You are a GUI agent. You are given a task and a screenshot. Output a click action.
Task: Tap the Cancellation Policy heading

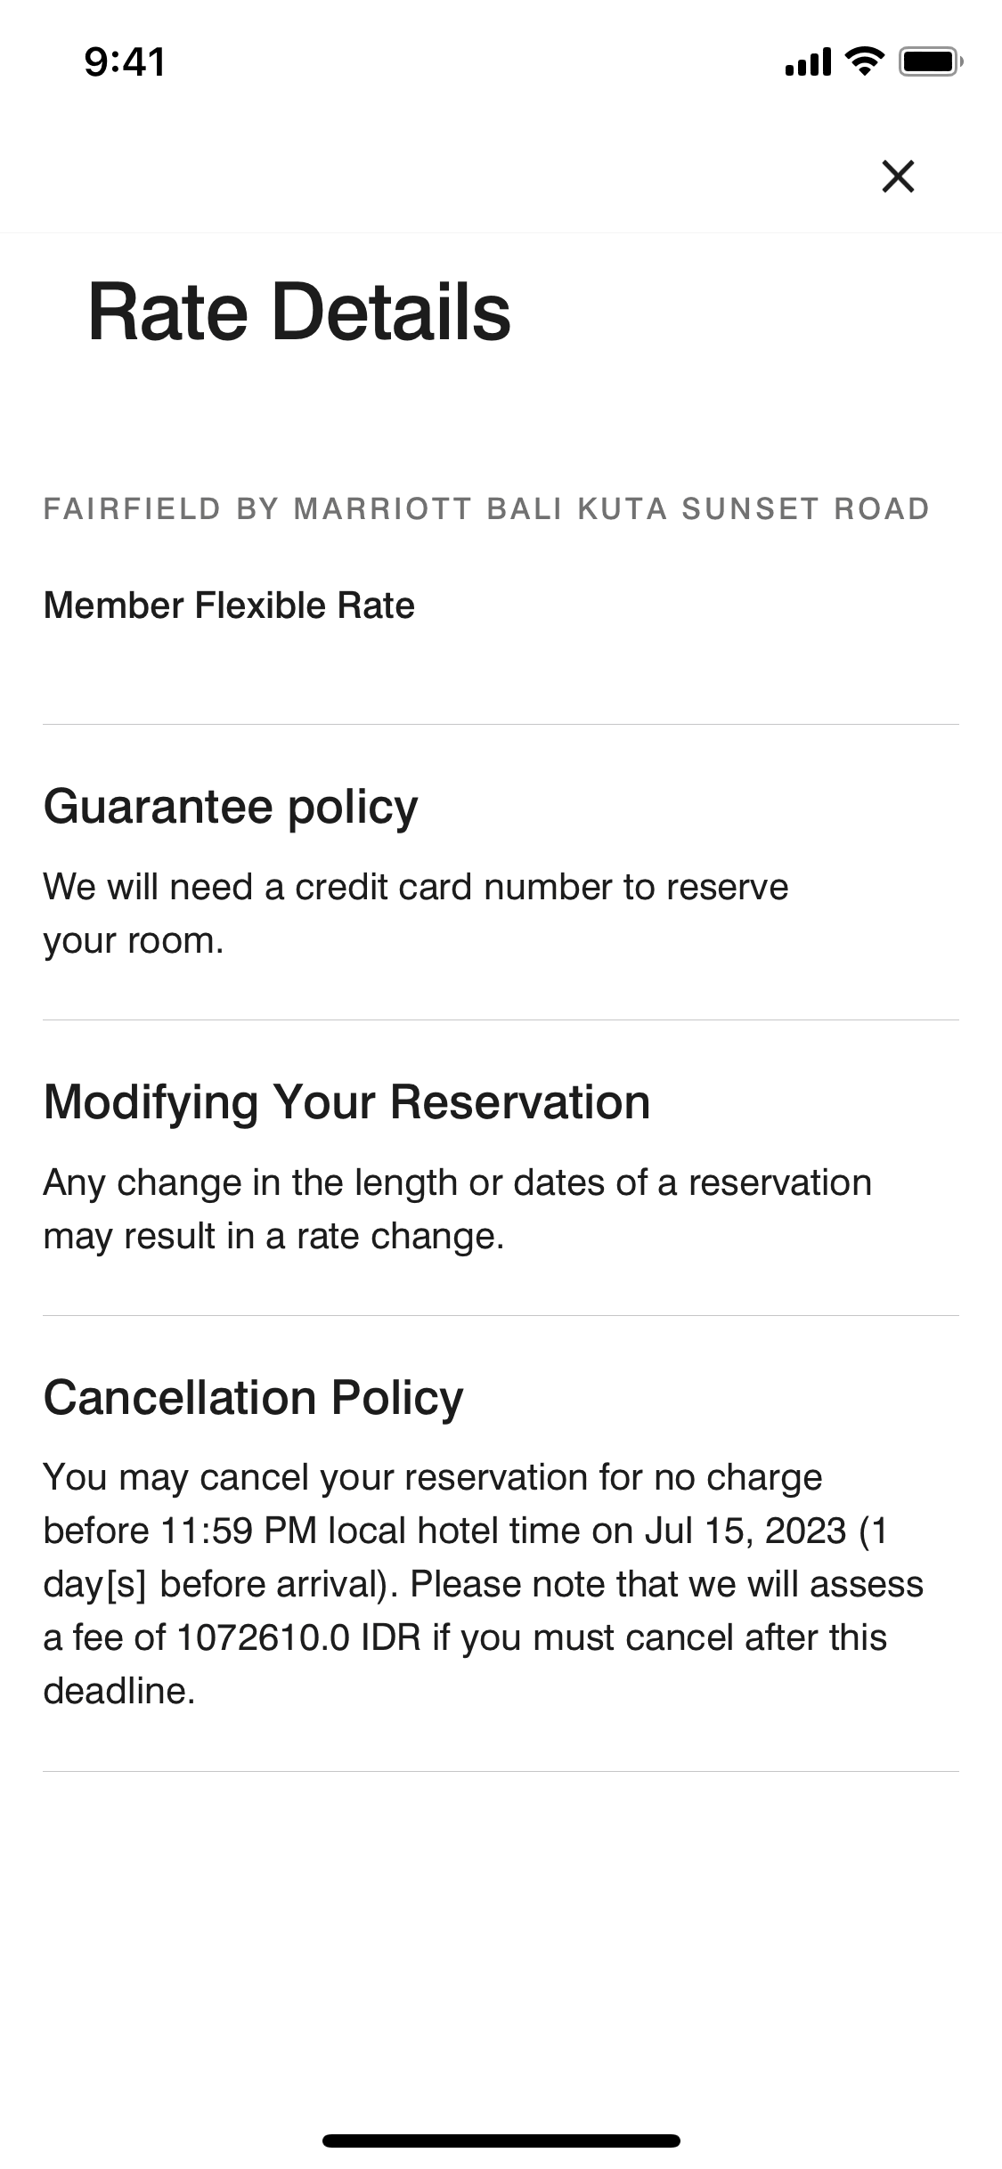click(x=254, y=1397)
